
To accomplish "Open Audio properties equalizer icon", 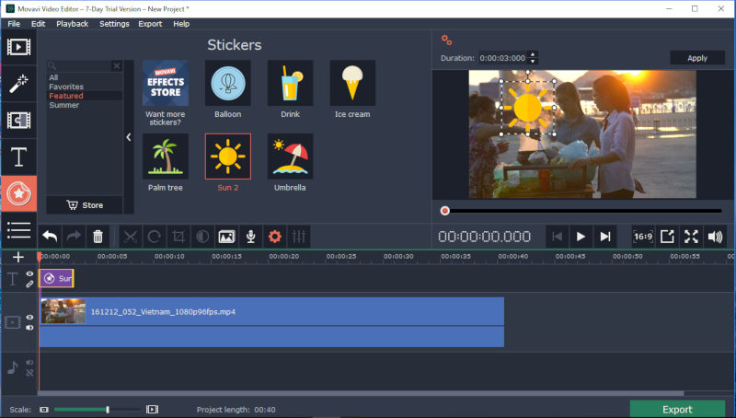I will 298,237.
